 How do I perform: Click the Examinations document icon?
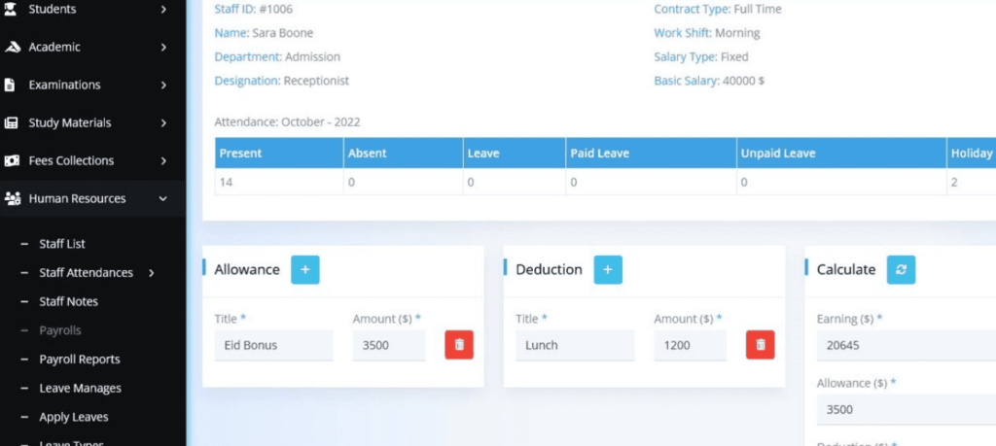[10, 85]
